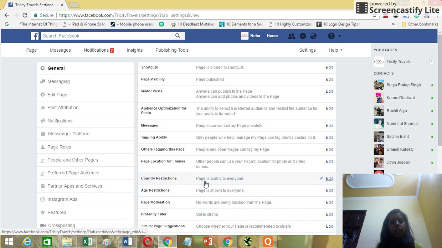
Task: Select Preferred Page Audience in sidebar
Action: click(85, 173)
